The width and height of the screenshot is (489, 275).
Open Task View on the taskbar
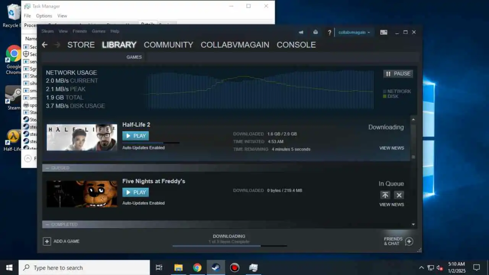click(159, 268)
